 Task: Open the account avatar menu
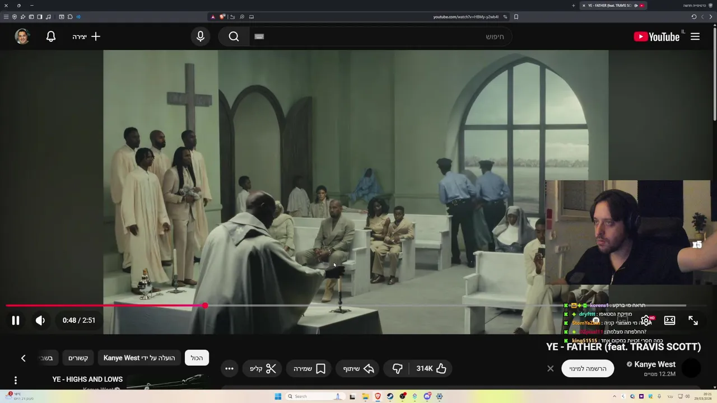pyautogui.click(x=22, y=36)
